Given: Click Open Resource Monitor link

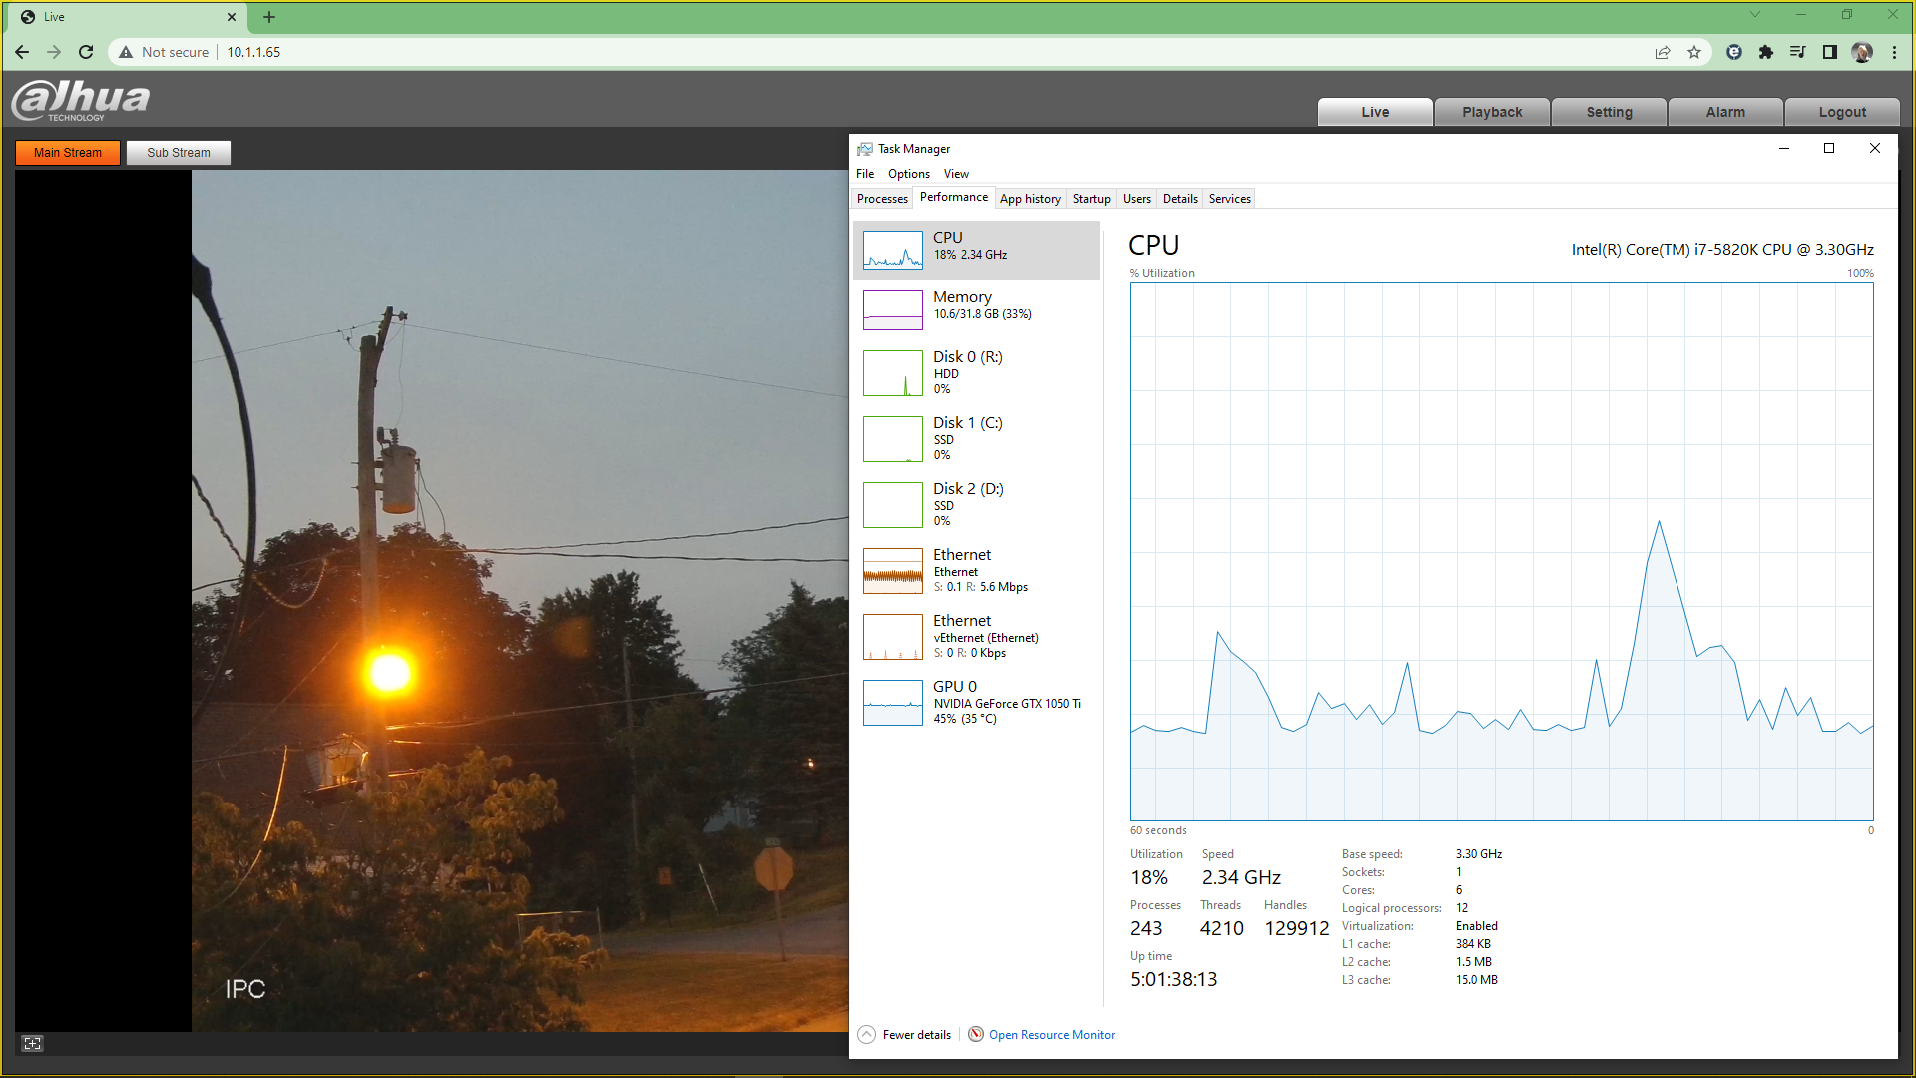Looking at the screenshot, I should 1052,1035.
